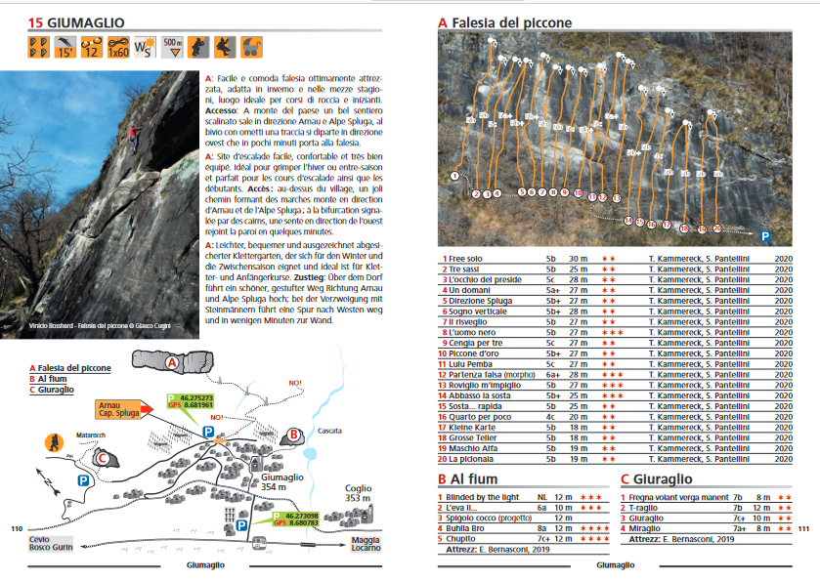Click crag marker B on the map
820x581 pixels.
click(294, 435)
